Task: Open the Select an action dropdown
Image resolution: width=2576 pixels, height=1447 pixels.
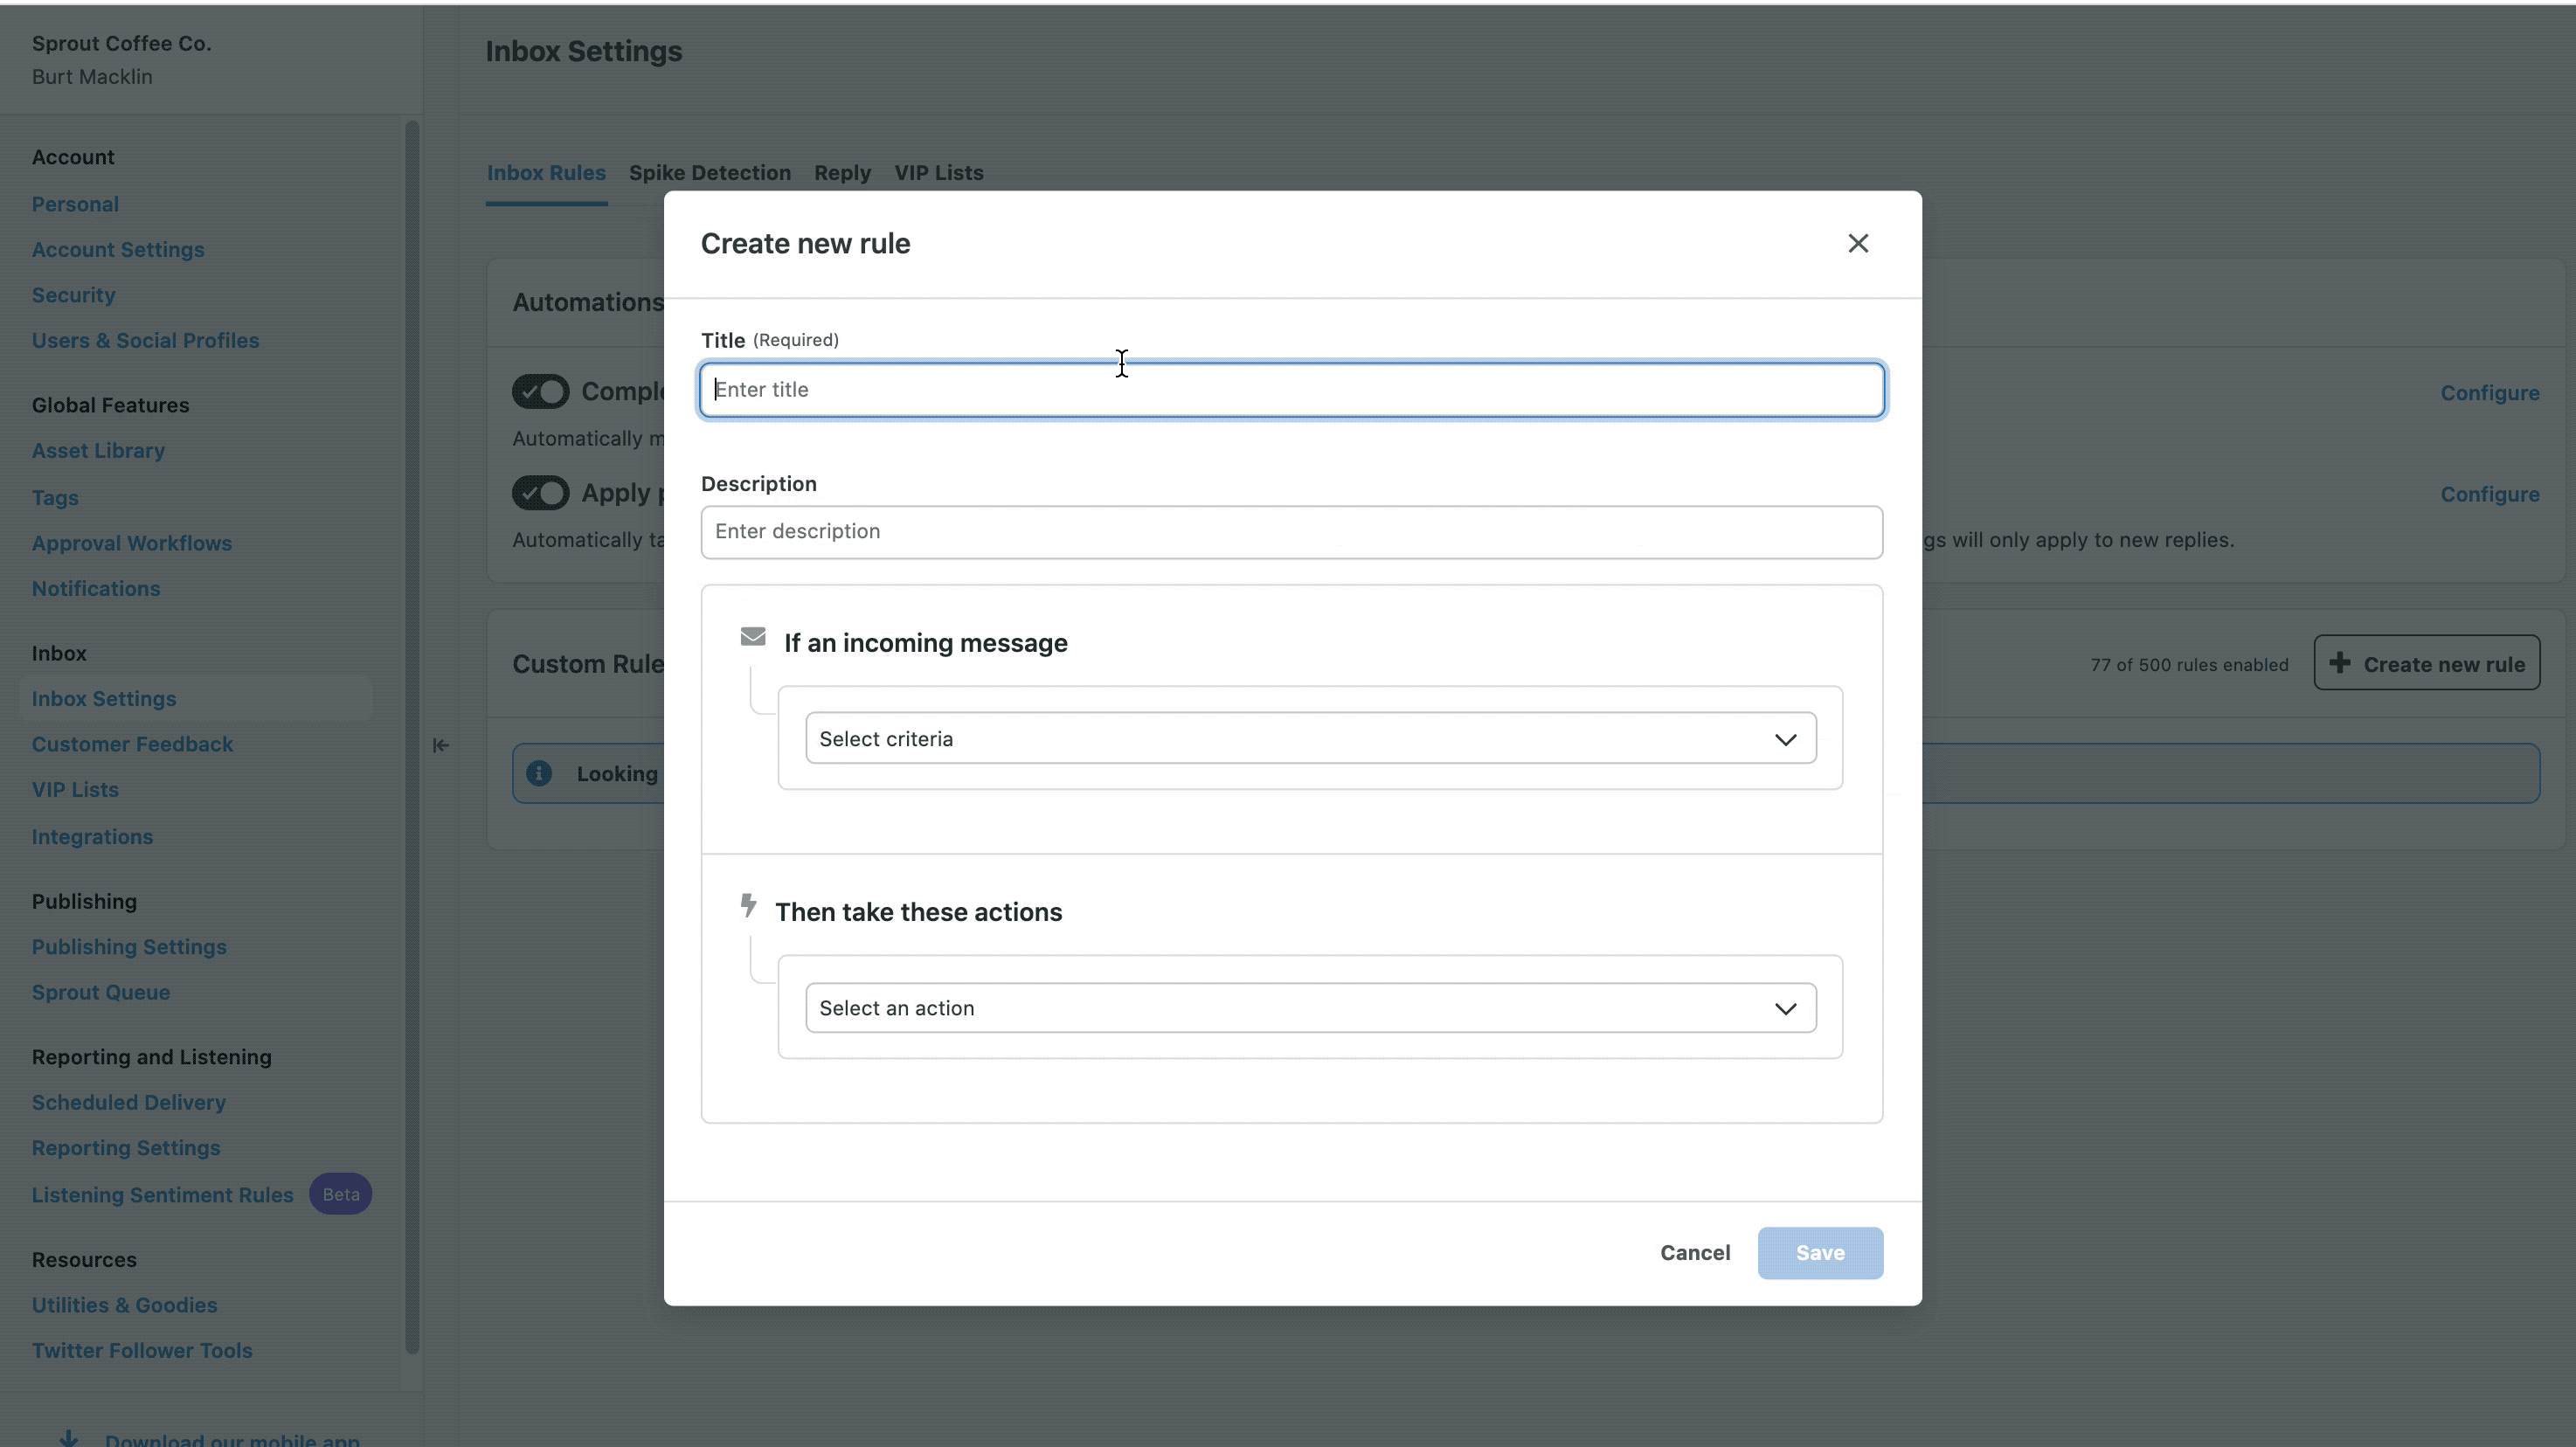Action: [x=1310, y=1008]
